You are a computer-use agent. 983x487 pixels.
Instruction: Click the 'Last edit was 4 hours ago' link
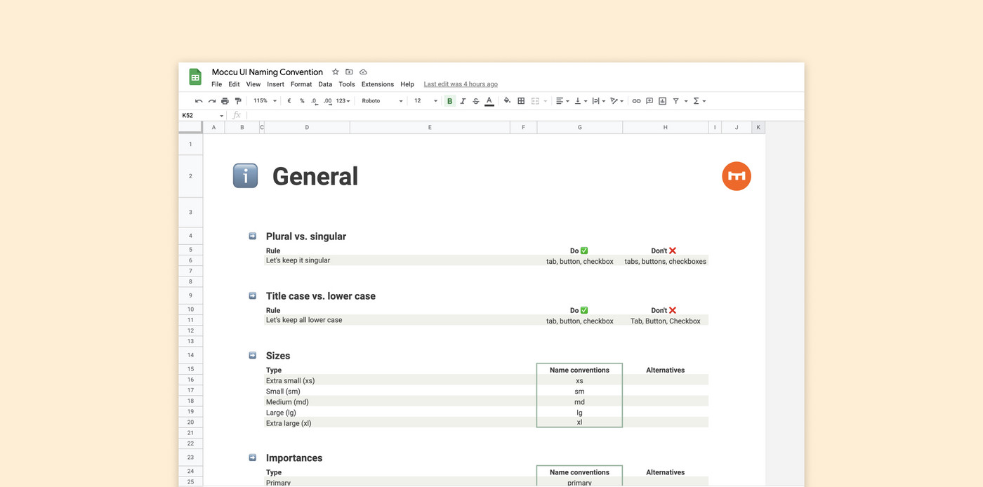[x=460, y=84]
